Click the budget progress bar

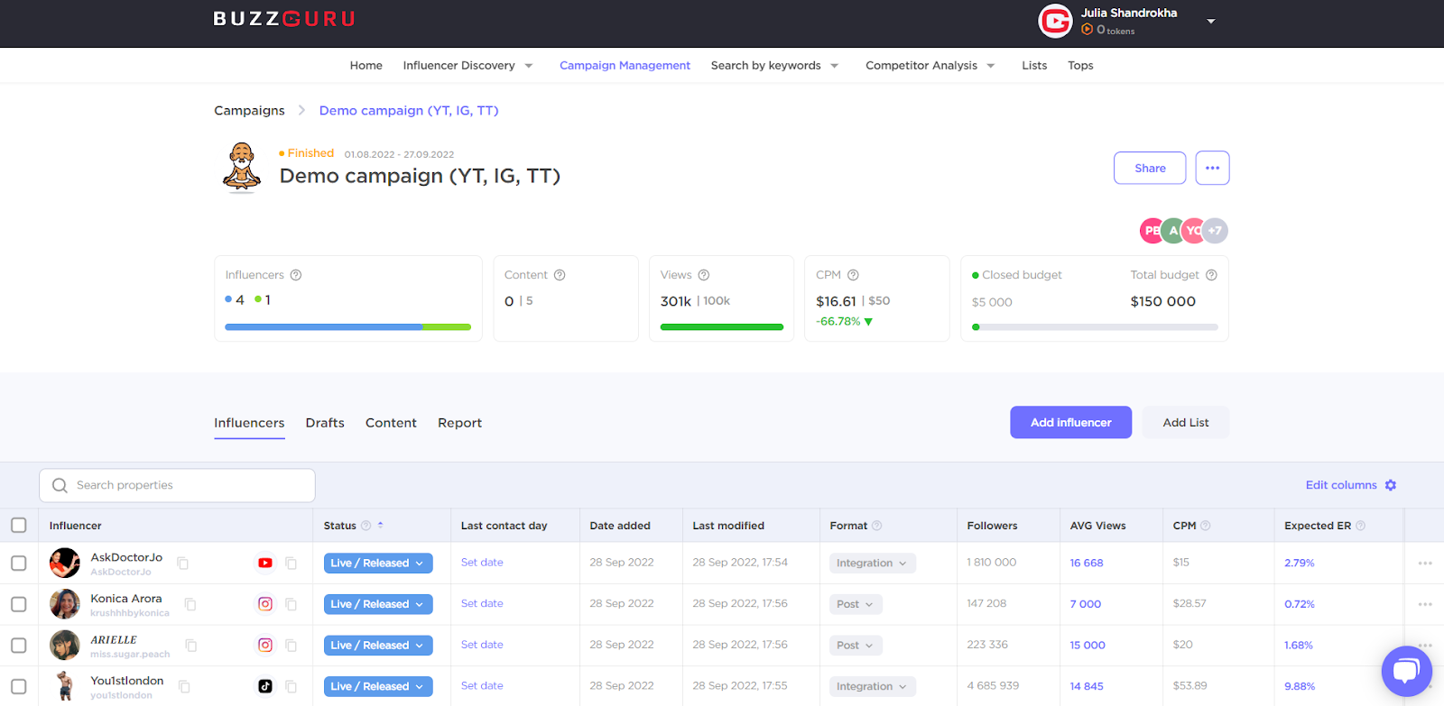click(x=1095, y=326)
